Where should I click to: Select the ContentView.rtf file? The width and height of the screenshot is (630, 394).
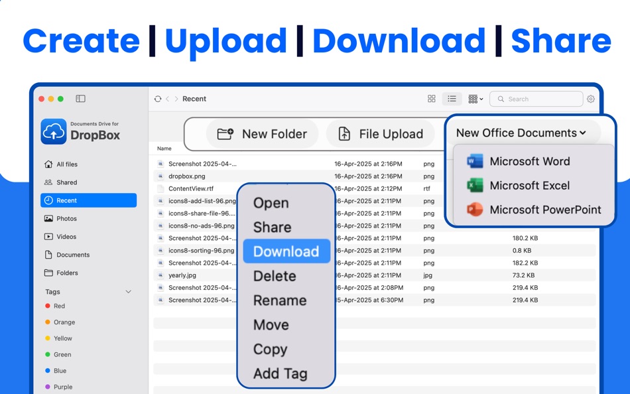[191, 188]
